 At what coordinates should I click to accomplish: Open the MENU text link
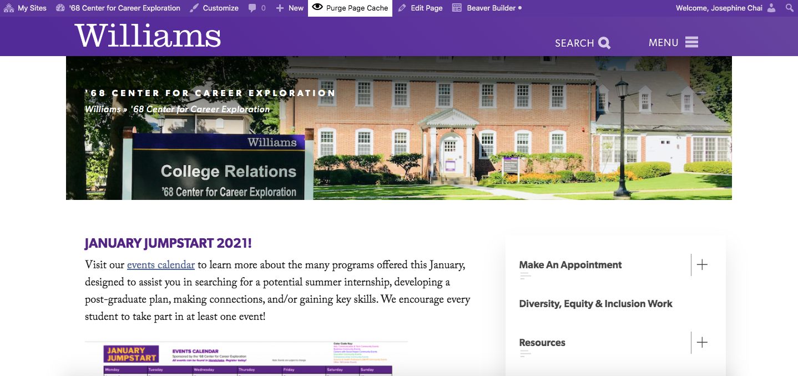tap(664, 43)
